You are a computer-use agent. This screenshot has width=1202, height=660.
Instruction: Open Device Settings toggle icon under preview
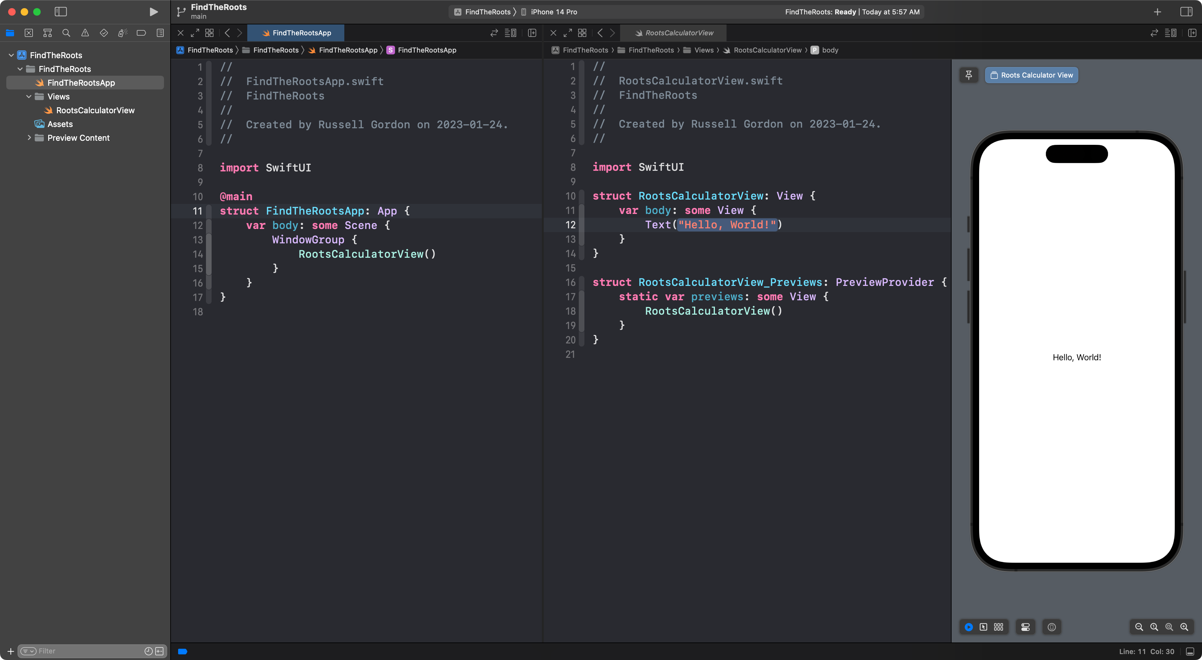1025,627
